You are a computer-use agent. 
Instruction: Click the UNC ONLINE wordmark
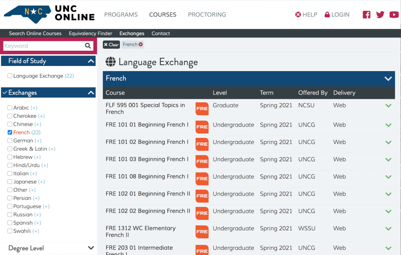(x=75, y=13)
